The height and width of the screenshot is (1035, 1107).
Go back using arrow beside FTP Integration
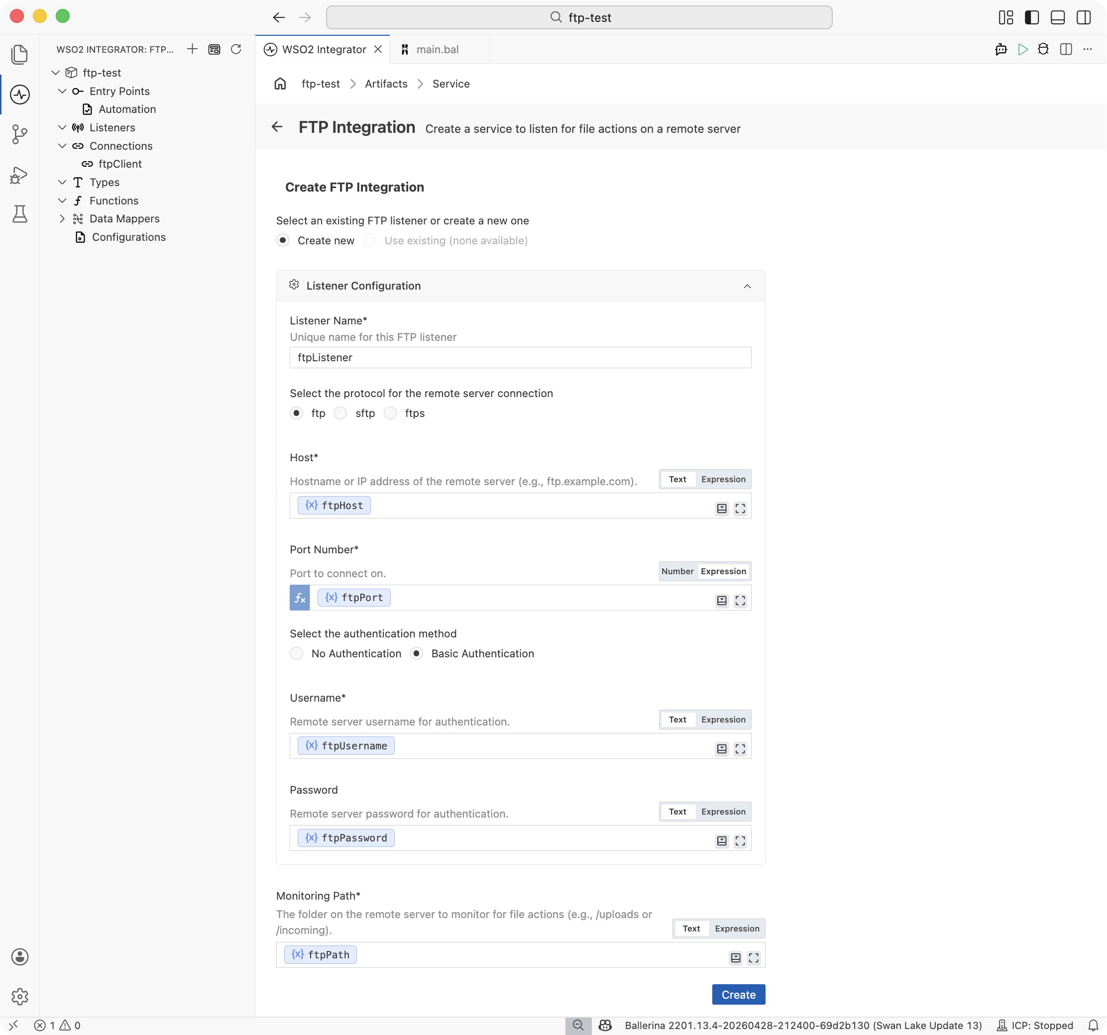pos(277,127)
